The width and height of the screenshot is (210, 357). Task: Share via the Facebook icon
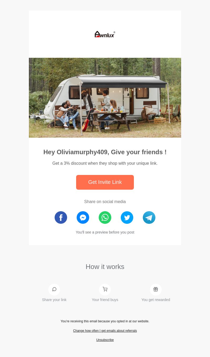(x=61, y=218)
